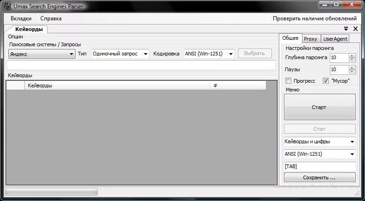Click the Глубина парсинга value field
Viewport: 365px width, 201px height.
pos(340,58)
